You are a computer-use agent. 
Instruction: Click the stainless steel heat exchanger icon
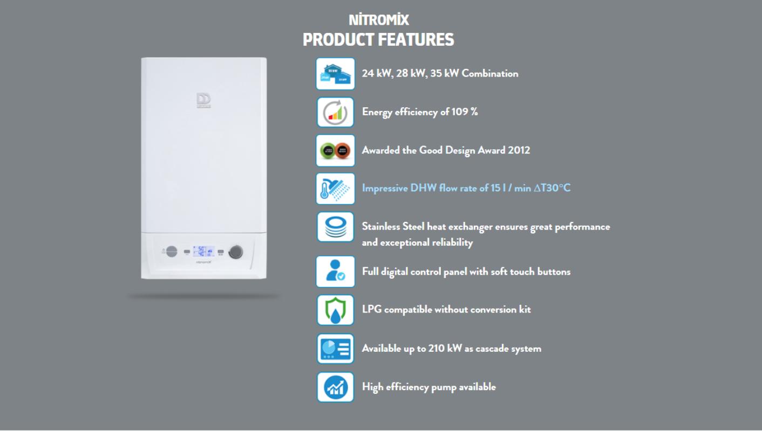click(335, 227)
